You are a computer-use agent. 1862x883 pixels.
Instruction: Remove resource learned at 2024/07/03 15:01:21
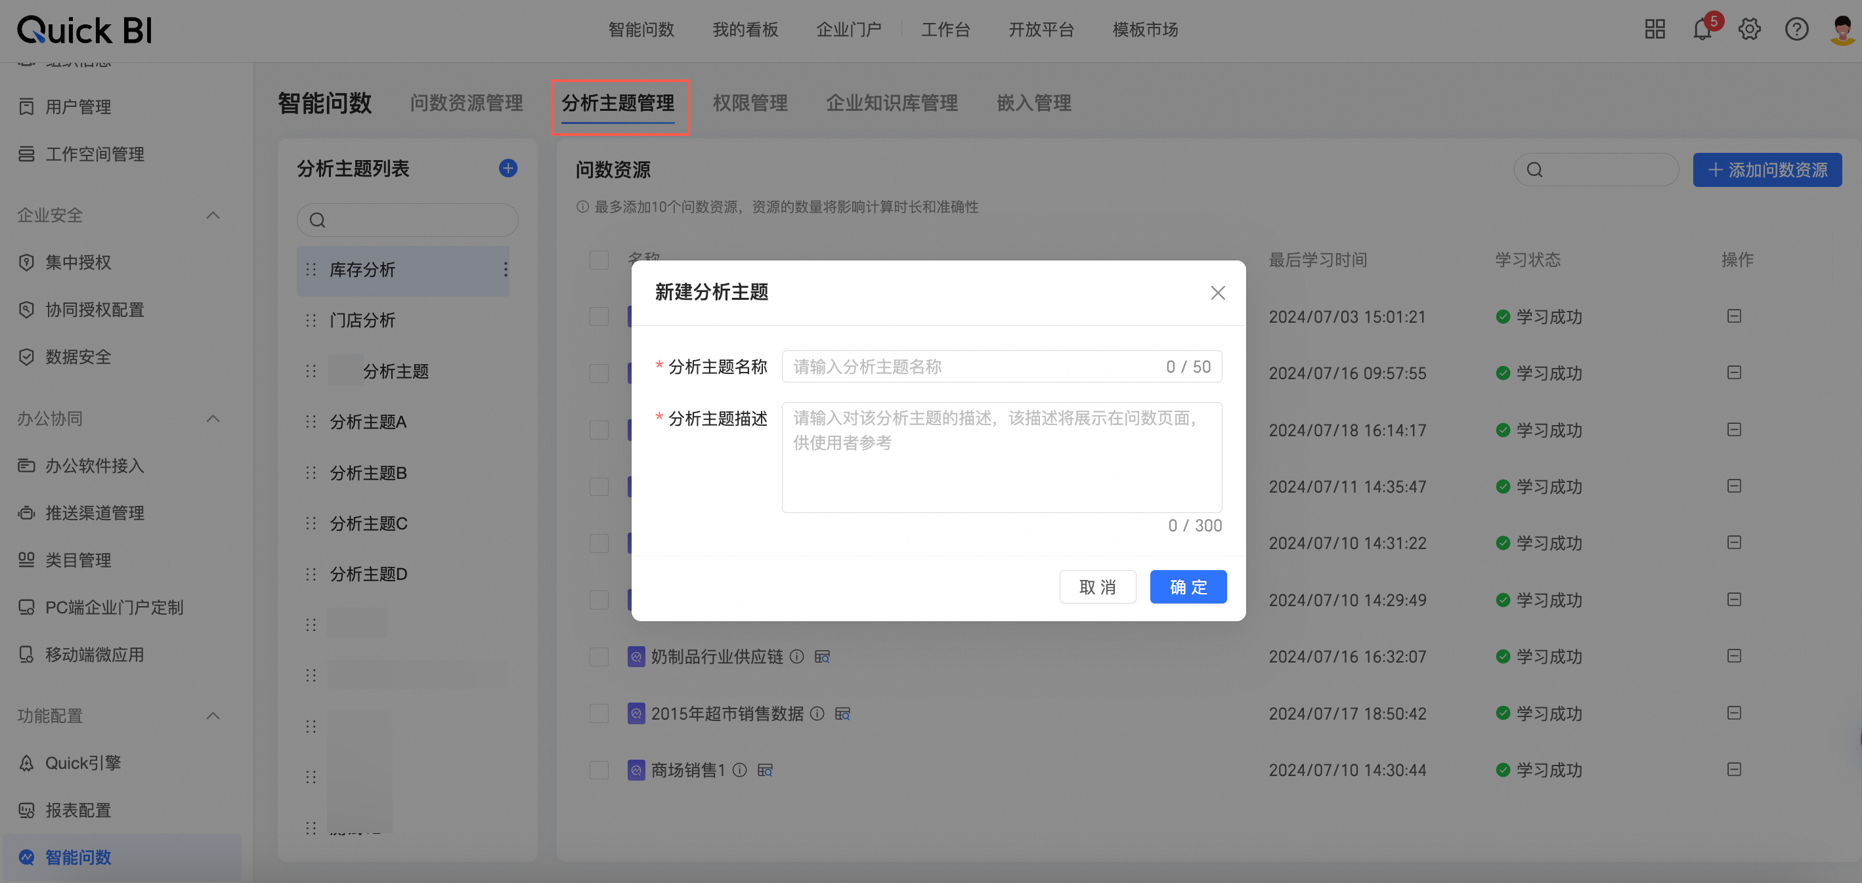pos(1734,316)
